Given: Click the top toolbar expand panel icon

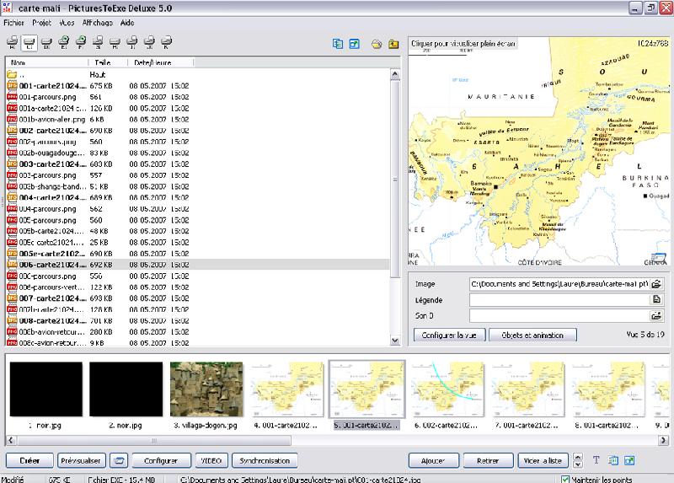Looking at the screenshot, I should coord(354,44).
